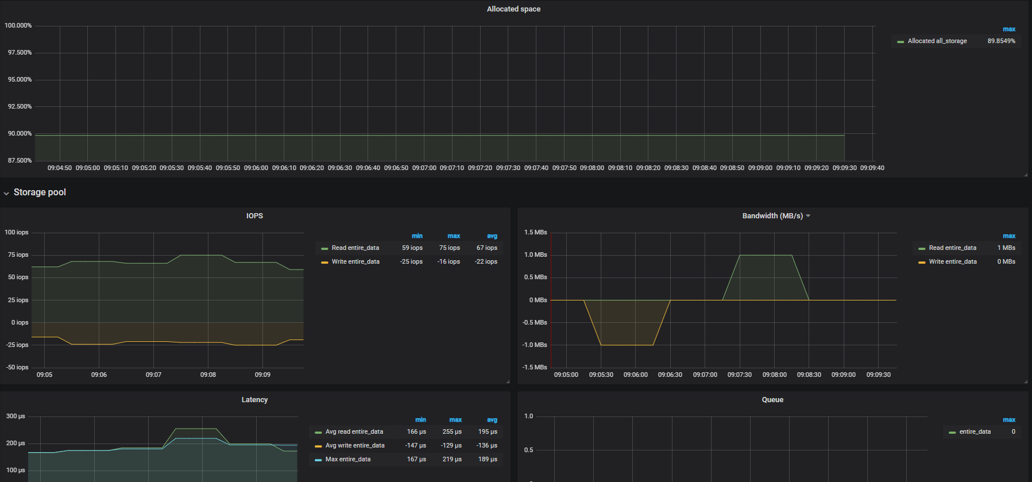Image resolution: width=1032 pixels, height=482 pixels.
Task: Sort Latency legend by avg column
Action: point(492,420)
